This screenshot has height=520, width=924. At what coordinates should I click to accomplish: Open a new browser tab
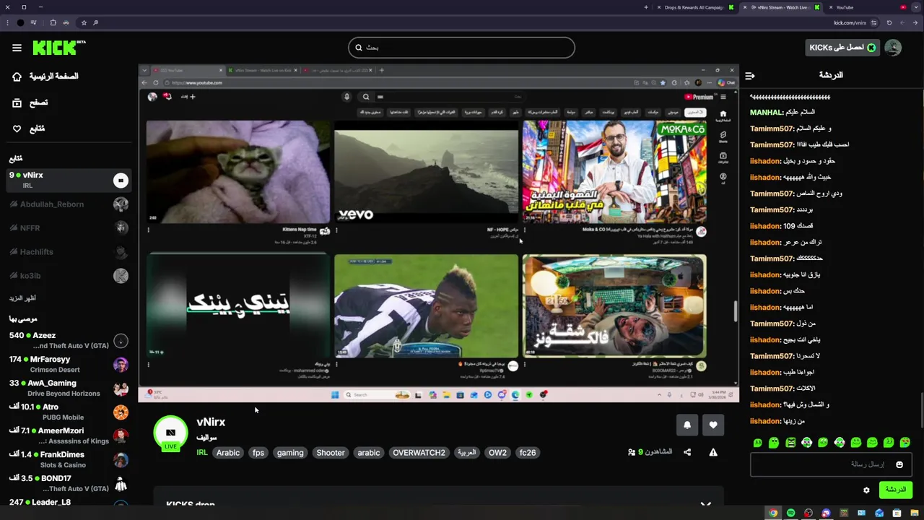(646, 7)
